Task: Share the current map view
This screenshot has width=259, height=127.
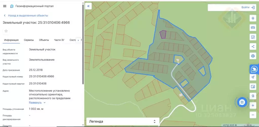Action: pyautogui.click(x=253, y=47)
